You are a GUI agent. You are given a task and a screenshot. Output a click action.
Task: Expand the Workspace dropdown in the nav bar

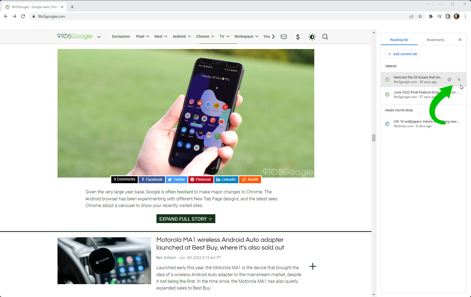click(x=256, y=36)
